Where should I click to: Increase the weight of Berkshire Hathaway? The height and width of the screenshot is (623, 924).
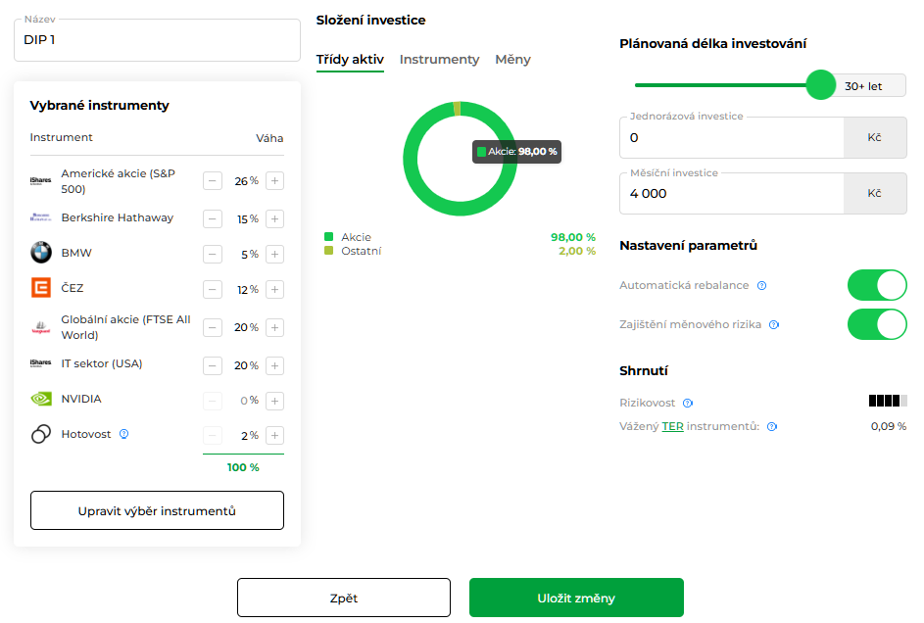coord(275,219)
